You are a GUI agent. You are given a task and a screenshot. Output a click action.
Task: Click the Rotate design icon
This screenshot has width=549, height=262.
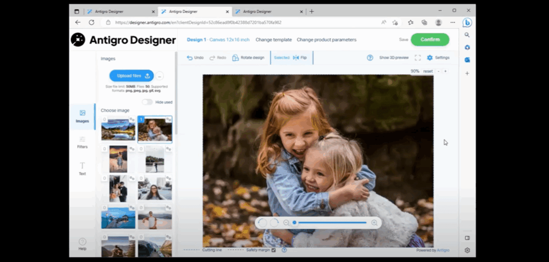tap(235, 58)
